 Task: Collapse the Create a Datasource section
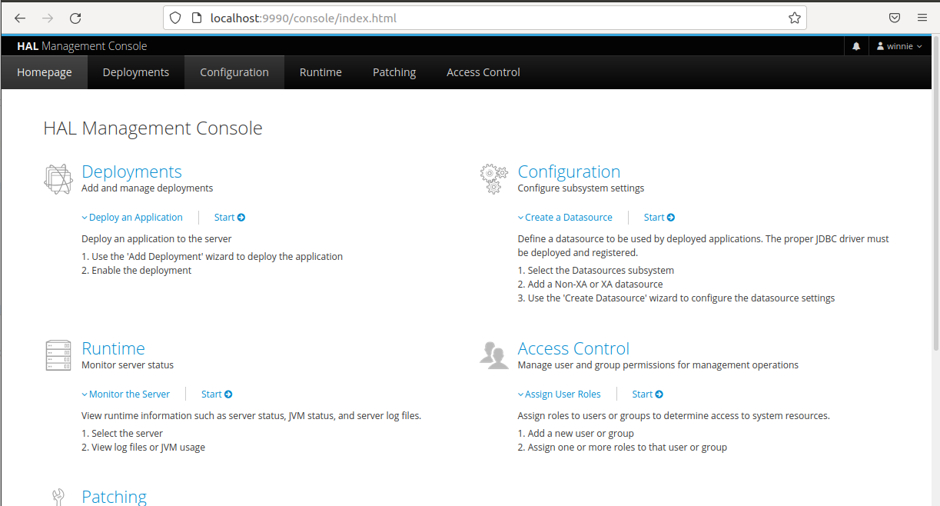pyautogui.click(x=565, y=218)
